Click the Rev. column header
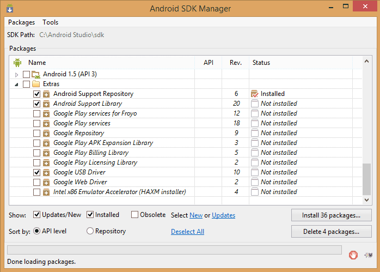Image resolution: width=380 pixels, height=272 pixels. [x=236, y=63]
